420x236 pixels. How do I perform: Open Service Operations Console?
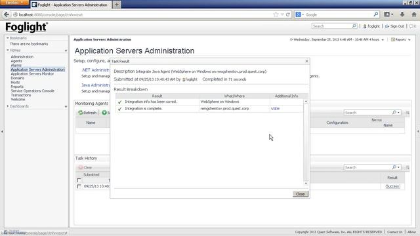[x=32, y=91]
